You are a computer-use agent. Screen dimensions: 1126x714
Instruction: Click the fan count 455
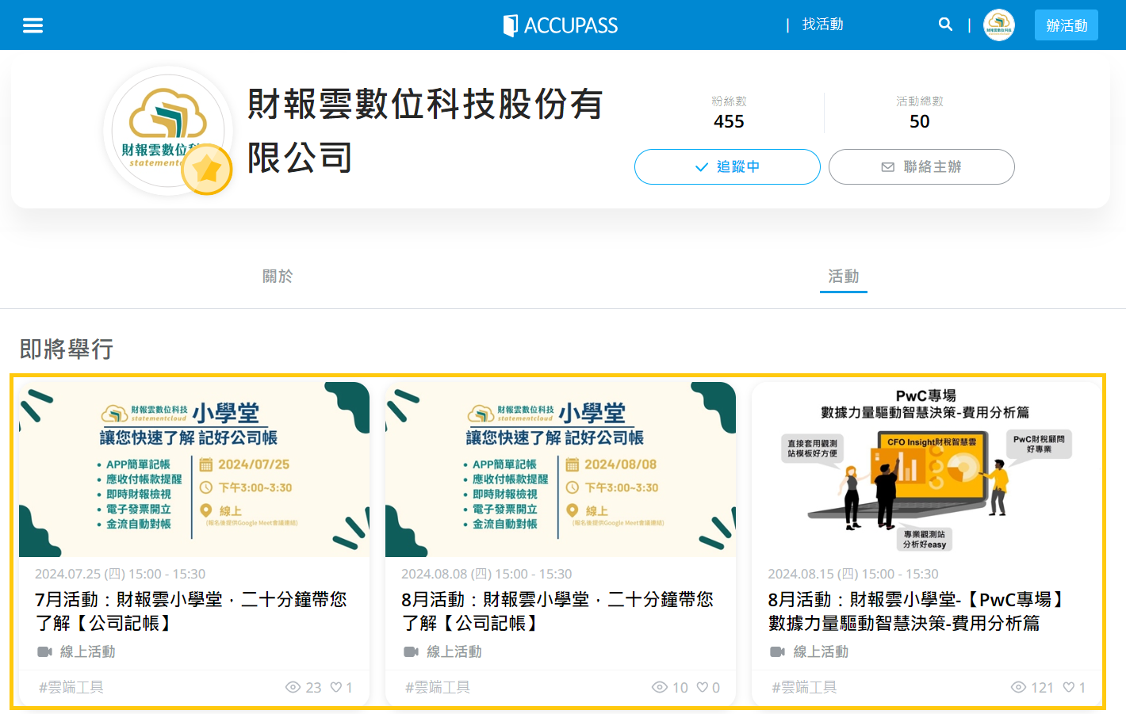pyautogui.click(x=729, y=121)
